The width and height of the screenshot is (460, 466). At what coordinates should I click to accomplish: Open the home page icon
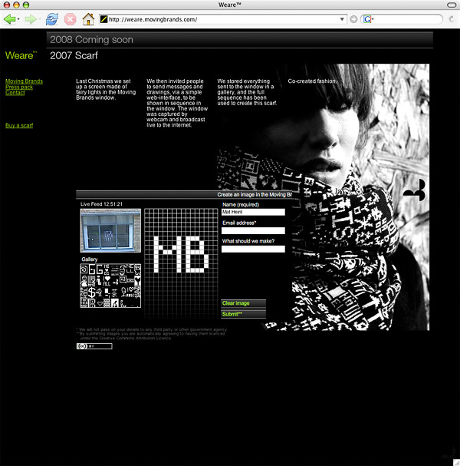(x=88, y=19)
